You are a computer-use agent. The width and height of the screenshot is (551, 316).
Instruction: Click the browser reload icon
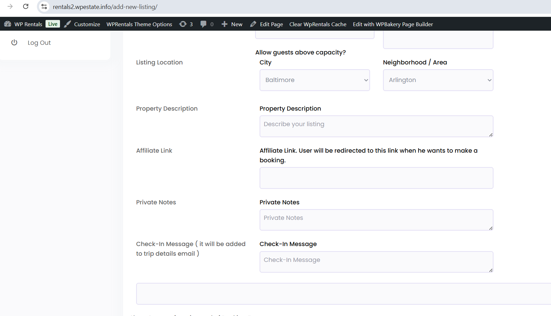[x=26, y=7]
